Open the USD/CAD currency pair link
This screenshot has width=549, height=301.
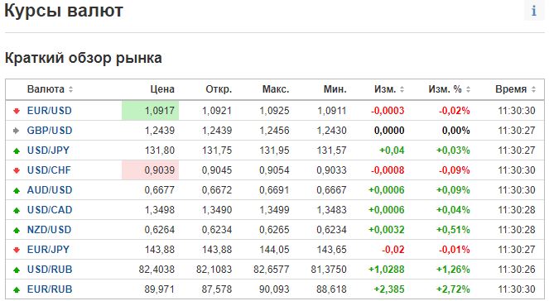click(x=50, y=210)
